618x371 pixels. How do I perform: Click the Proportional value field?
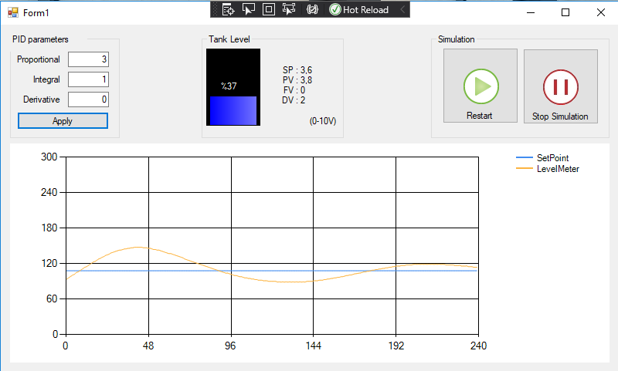coord(88,59)
